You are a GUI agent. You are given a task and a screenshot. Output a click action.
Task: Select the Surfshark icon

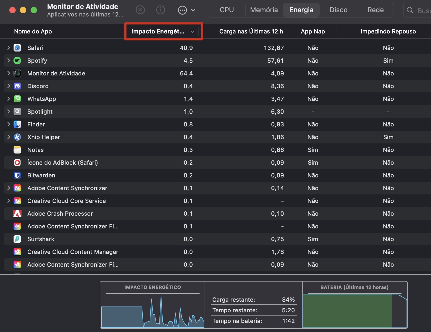(x=17, y=239)
